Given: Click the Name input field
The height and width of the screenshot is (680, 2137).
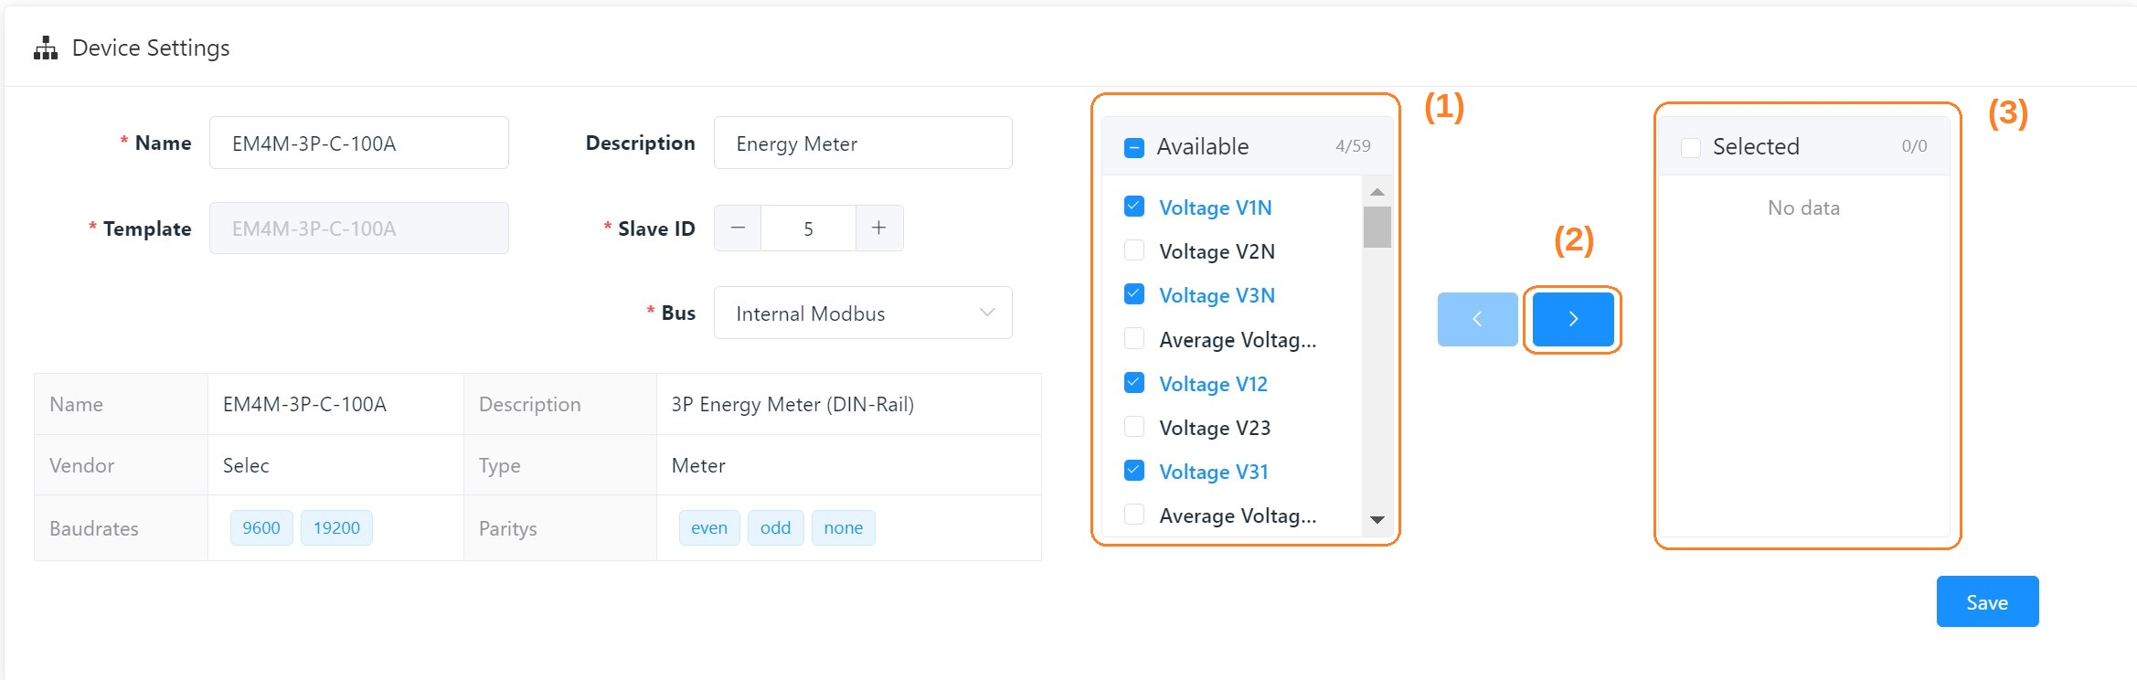Looking at the screenshot, I should [x=358, y=143].
